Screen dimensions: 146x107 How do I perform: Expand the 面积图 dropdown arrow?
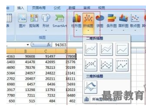point(124,31)
